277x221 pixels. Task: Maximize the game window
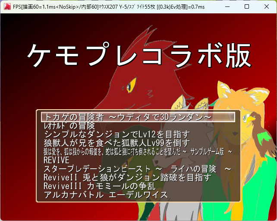(x=247, y=7)
